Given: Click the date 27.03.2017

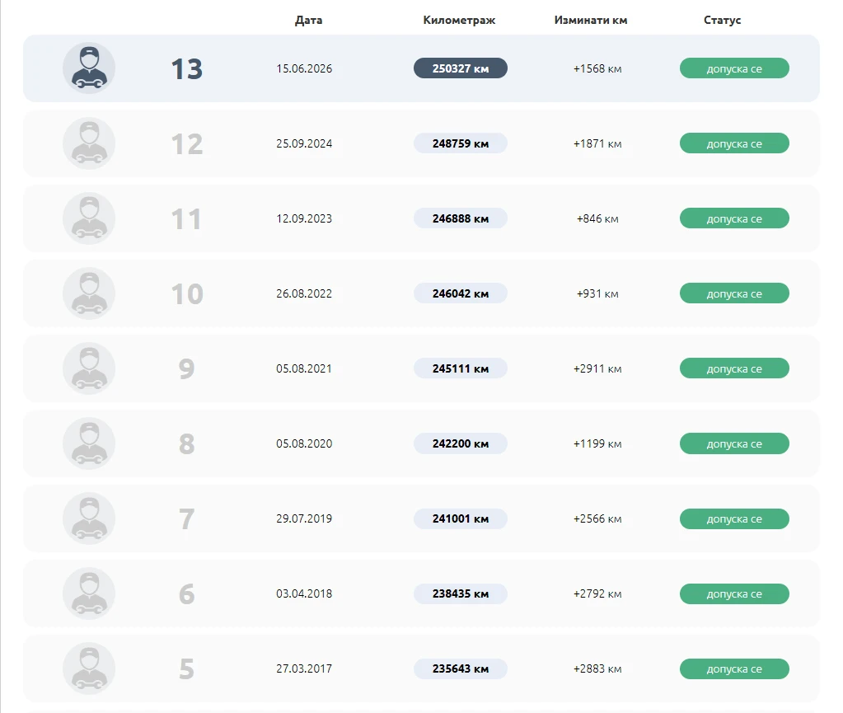Looking at the screenshot, I should (304, 668).
